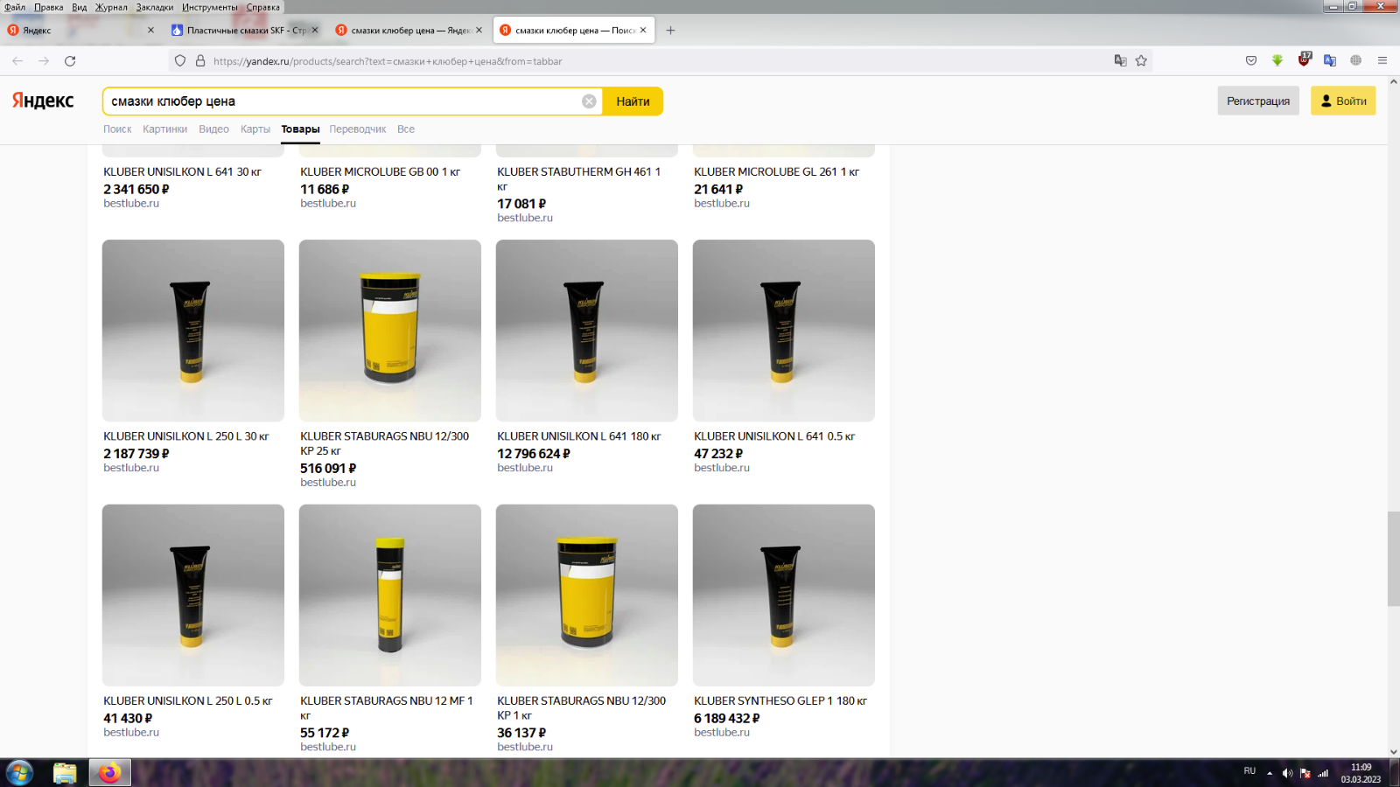Click price 6 189 432 ₽
The width and height of the screenshot is (1400, 787).
coord(727,719)
